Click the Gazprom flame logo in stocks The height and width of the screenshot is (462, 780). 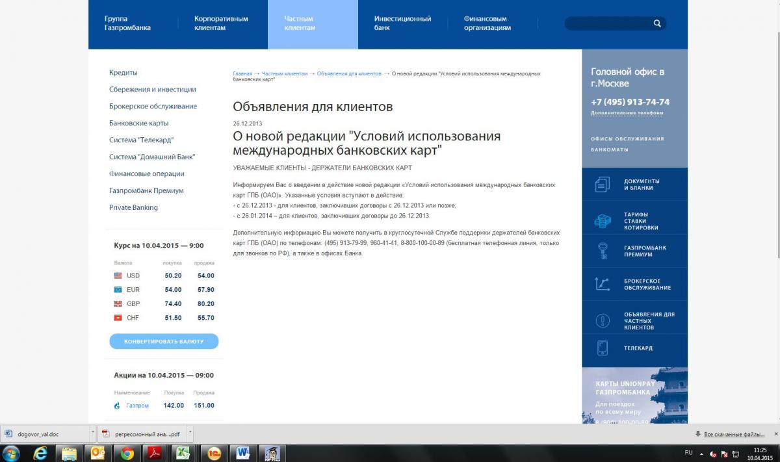[117, 405]
